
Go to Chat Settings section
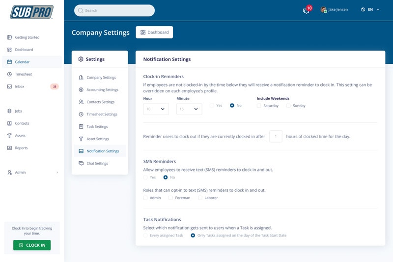point(97,164)
